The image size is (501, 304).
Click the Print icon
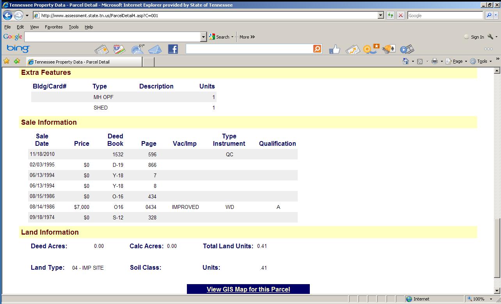(435, 61)
